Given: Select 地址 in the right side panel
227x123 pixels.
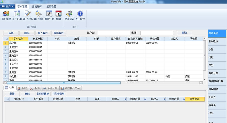Looking at the screenshot, I should [x=217, y=57].
